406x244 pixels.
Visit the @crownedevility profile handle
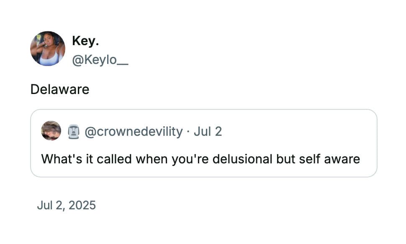(x=134, y=132)
